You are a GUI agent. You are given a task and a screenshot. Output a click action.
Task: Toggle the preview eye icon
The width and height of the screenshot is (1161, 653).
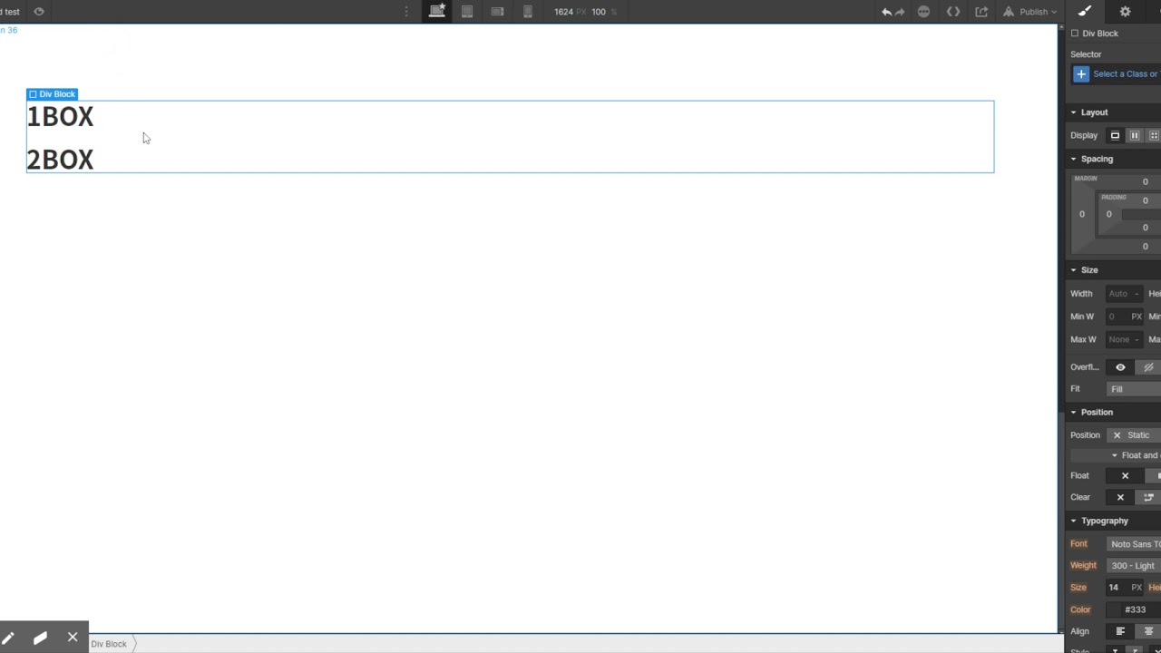tap(39, 12)
